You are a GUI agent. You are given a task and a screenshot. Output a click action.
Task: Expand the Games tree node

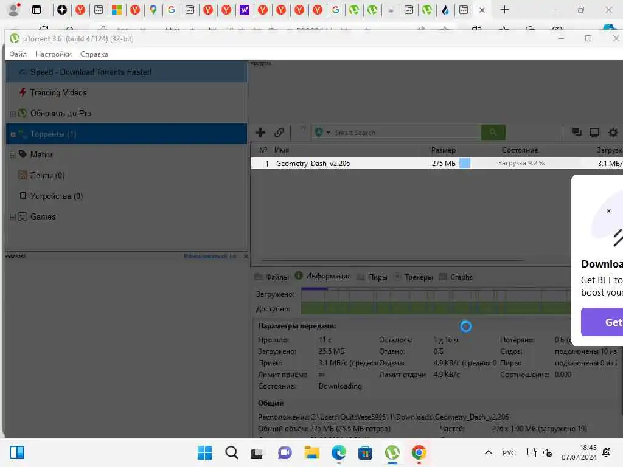point(13,217)
